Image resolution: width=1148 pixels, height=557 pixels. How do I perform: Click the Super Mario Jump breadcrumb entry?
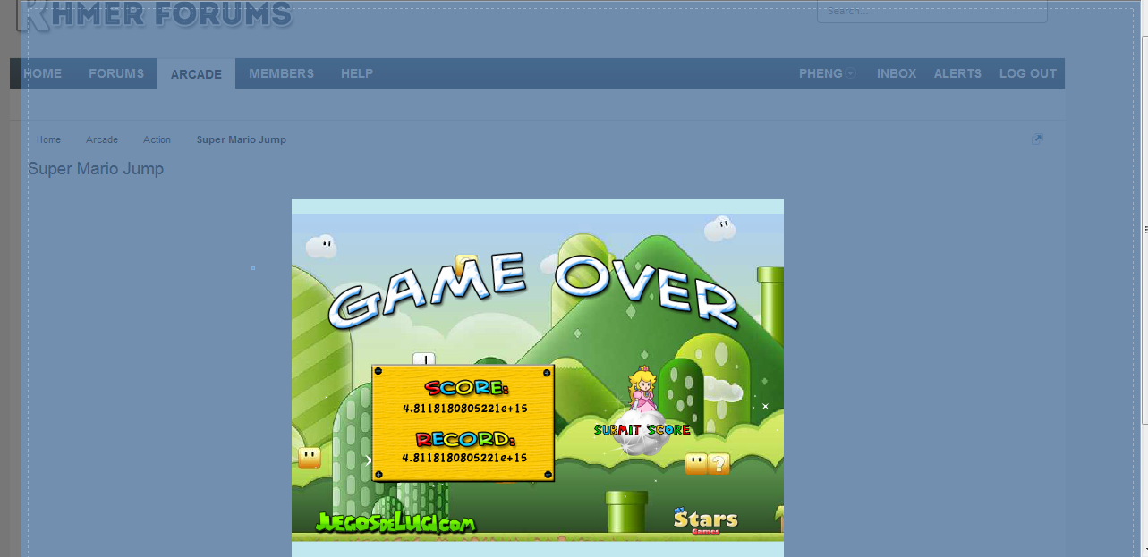[242, 139]
